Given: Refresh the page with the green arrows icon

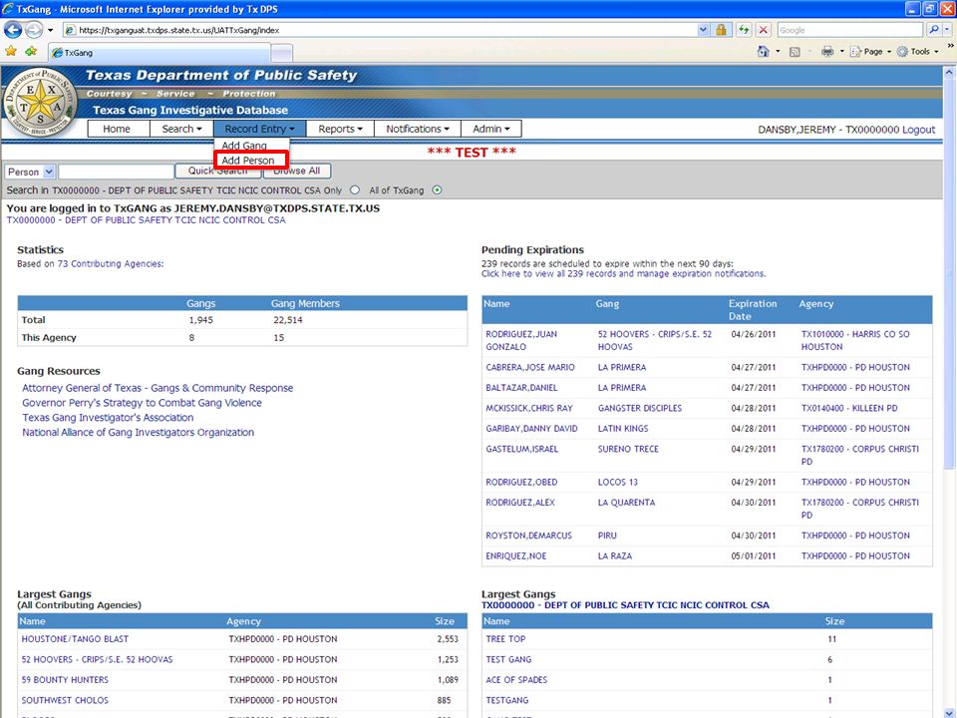Looking at the screenshot, I should point(744,29).
